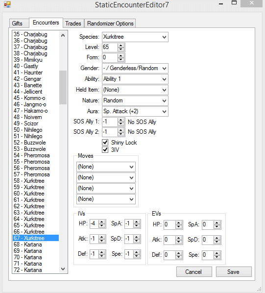The height and width of the screenshot is (293, 265).
Task: Click the encounter list scroll down arrow
Action: point(63,269)
